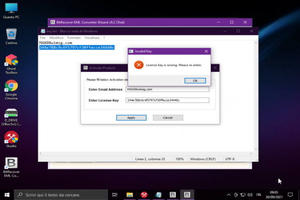Close the Notepad key.txt window
This screenshot has height=200, width=300.
click(x=251, y=31)
